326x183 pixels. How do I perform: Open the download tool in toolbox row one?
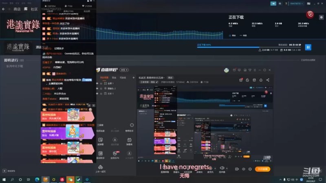(x=115, y=141)
